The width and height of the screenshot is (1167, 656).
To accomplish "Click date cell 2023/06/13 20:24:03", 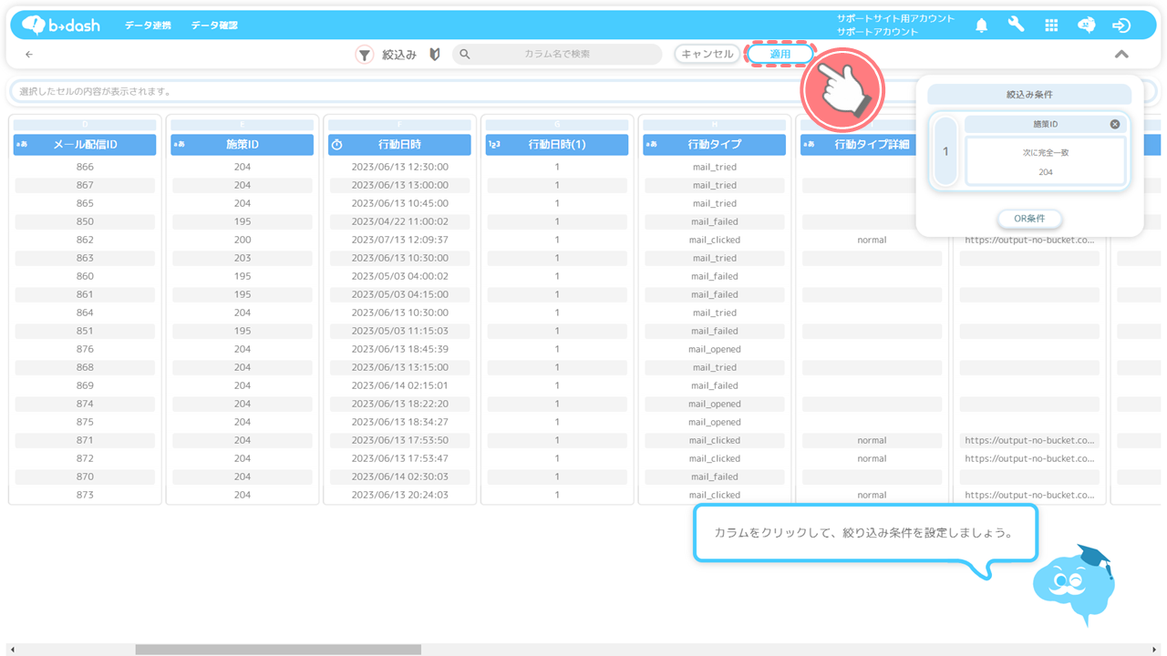I will click(399, 496).
